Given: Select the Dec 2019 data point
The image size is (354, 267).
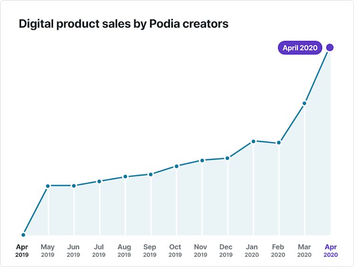Looking at the screenshot, I should pyautogui.click(x=228, y=158).
